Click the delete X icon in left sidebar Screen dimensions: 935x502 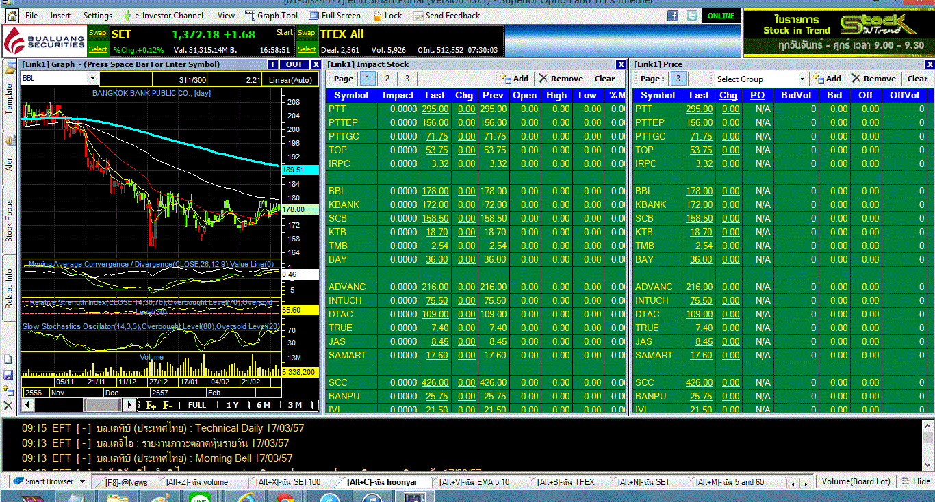pos(8,406)
